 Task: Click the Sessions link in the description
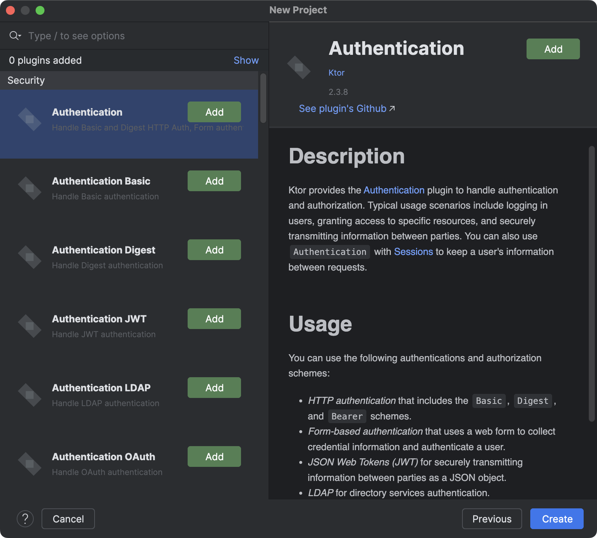[x=413, y=252]
